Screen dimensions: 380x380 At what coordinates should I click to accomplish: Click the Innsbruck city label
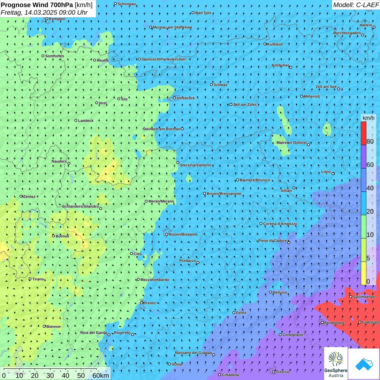click(186, 98)
